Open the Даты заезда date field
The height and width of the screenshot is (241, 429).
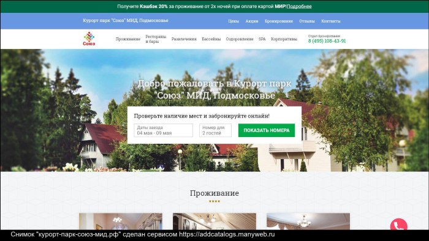pos(164,130)
